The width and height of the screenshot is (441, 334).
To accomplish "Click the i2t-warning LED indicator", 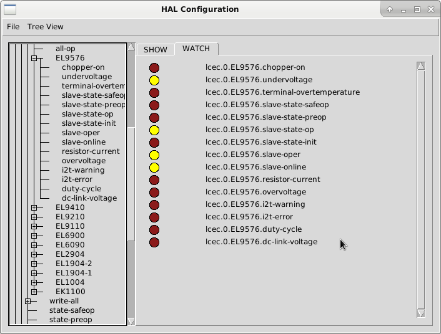I will (x=154, y=205).
